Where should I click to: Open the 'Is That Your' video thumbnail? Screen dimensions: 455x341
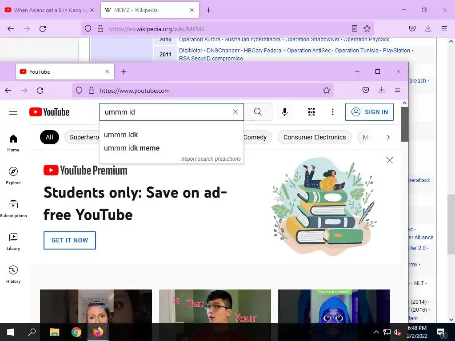(x=215, y=306)
